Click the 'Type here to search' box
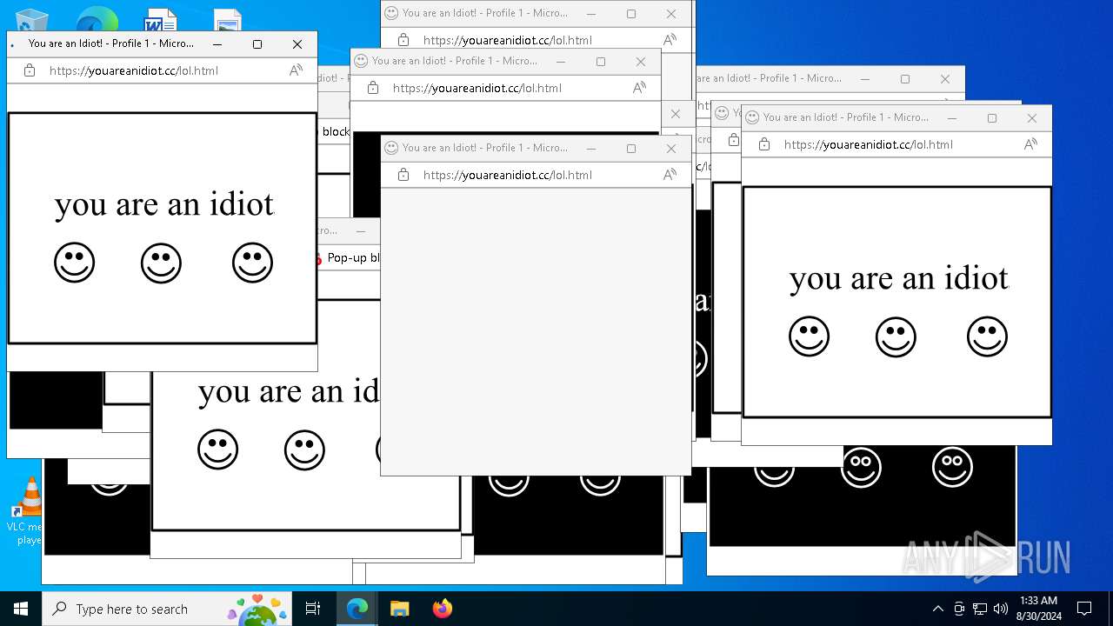Screen dimensions: 1113x626 coord(166,609)
